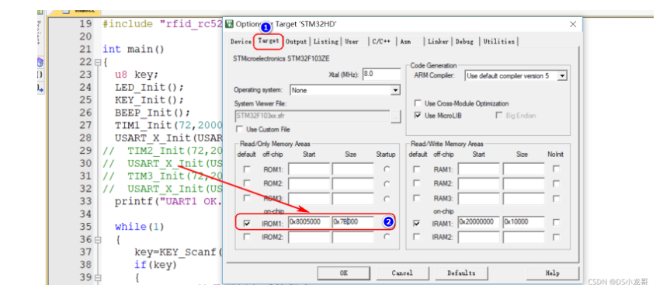Toggle Use Cross-Module Optimization checkbox
Image resolution: width=670 pixels, height=285 pixels.
coord(418,103)
